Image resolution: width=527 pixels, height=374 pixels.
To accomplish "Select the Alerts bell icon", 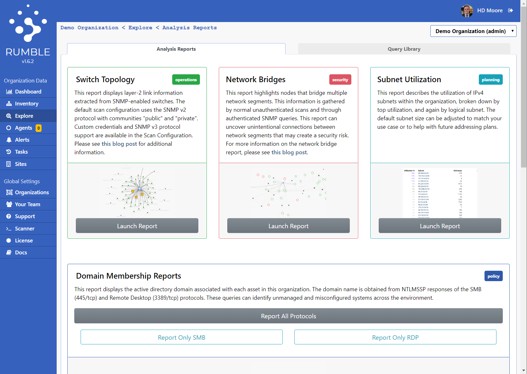I will tap(9, 139).
